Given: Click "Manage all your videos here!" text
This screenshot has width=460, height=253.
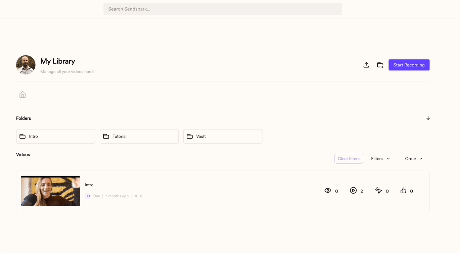Looking at the screenshot, I should [x=67, y=71].
